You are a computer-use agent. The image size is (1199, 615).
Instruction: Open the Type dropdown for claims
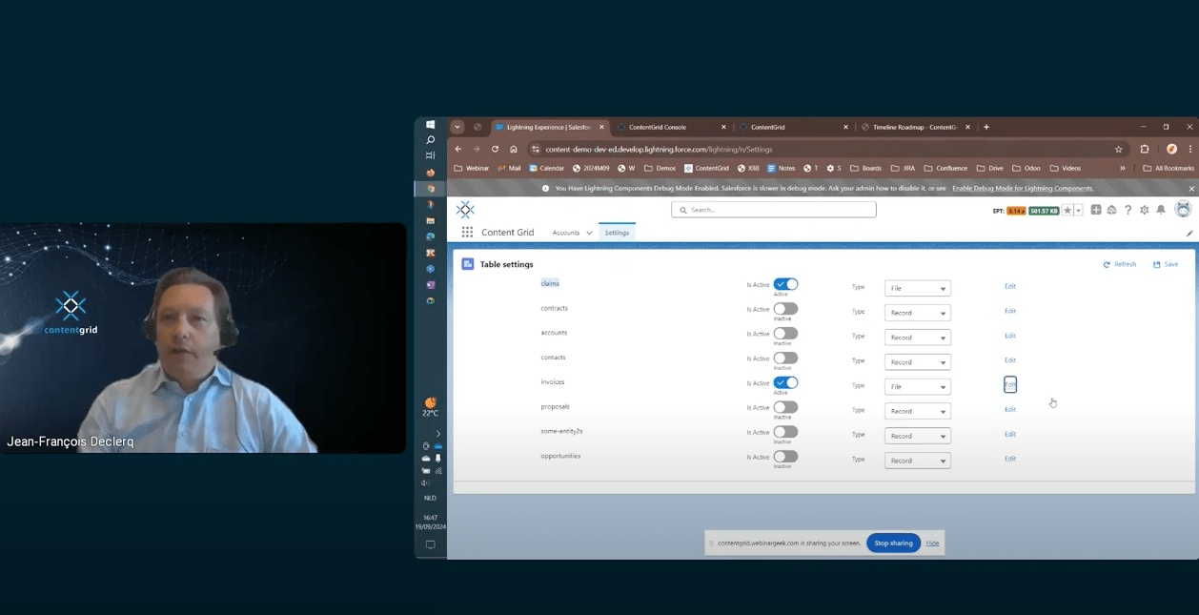tap(917, 288)
